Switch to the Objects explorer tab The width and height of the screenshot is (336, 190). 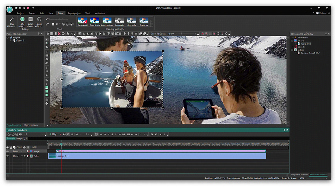coord(31,125)
